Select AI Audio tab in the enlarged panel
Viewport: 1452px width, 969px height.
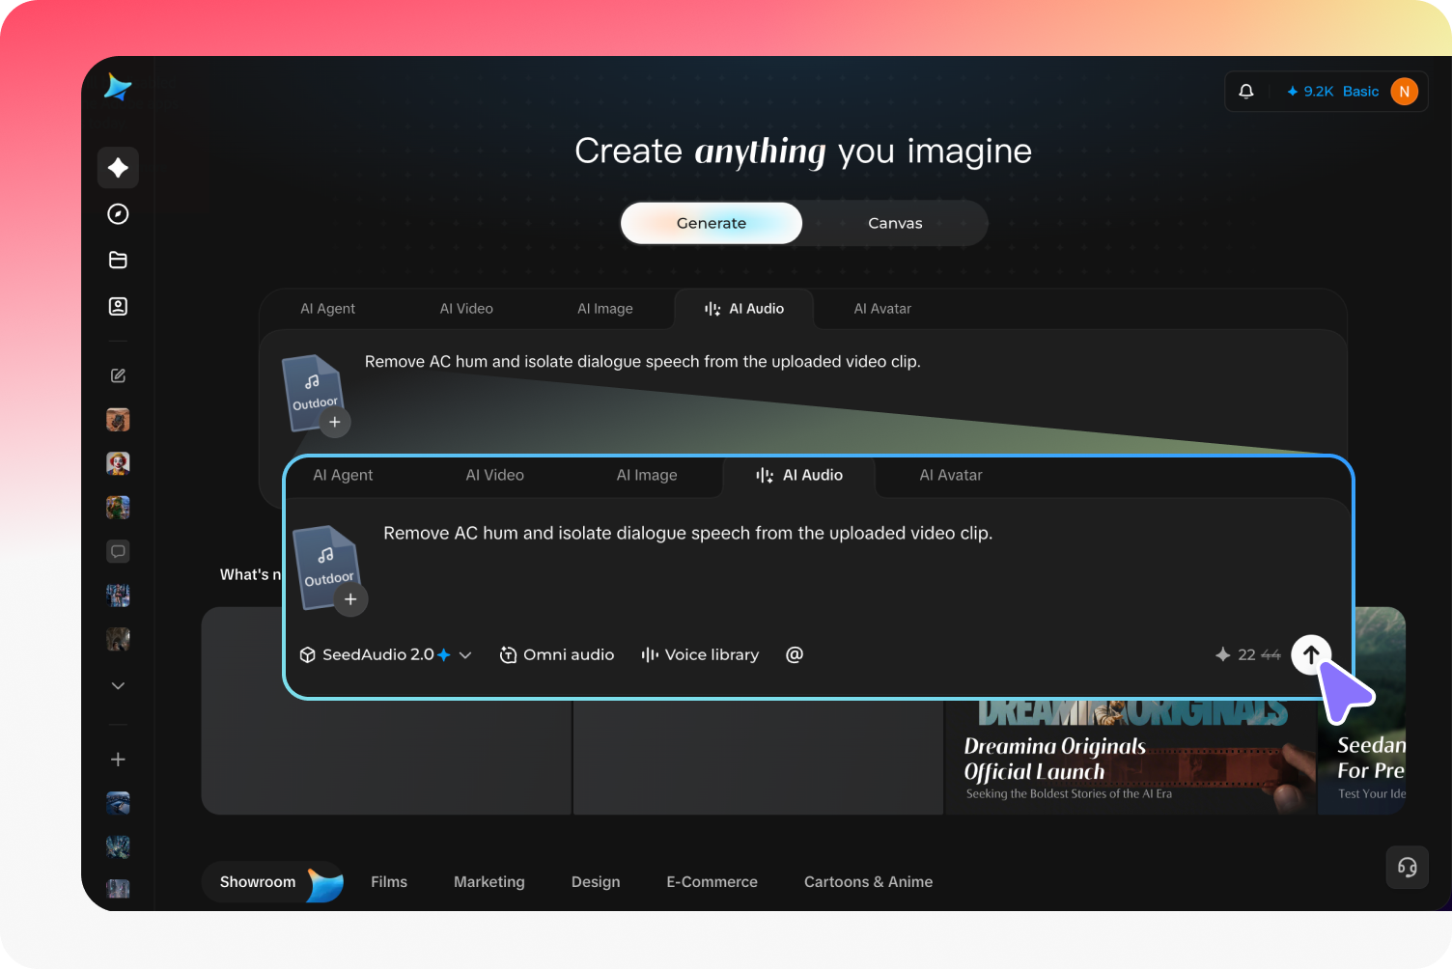(799, 475)
